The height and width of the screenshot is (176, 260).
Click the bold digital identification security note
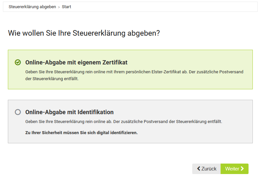click(82, 133)
